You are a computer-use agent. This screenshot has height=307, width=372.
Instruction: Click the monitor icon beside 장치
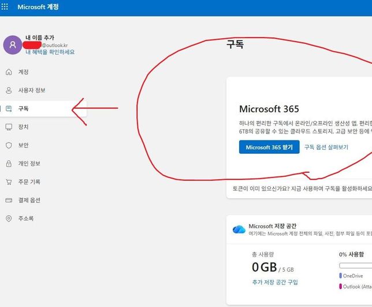(x=9, y=127)
